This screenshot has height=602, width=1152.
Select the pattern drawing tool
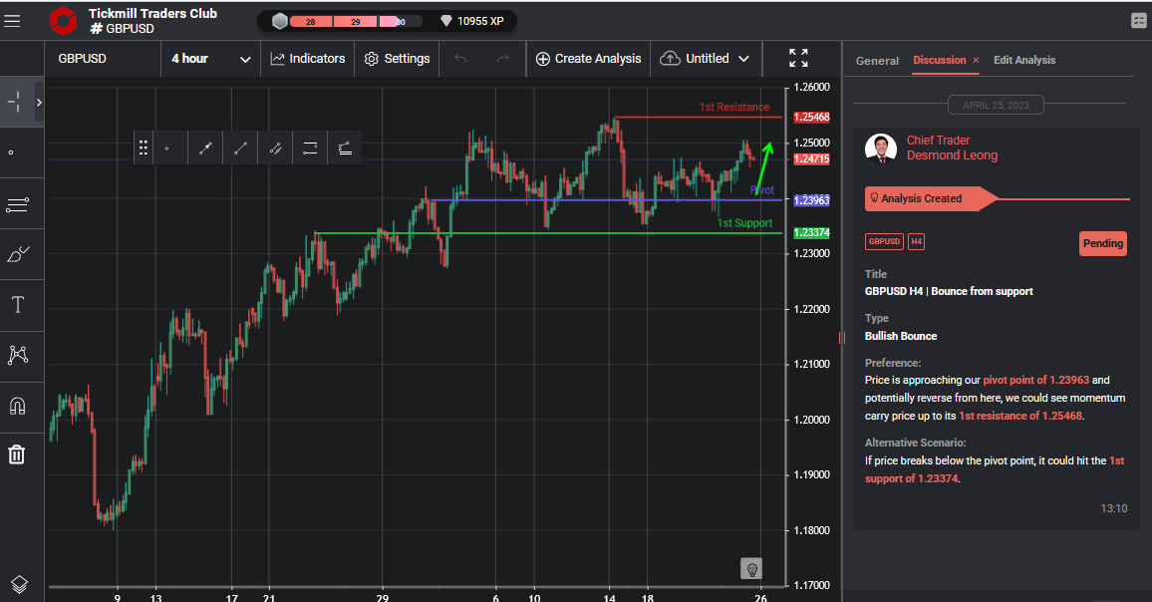18,355
